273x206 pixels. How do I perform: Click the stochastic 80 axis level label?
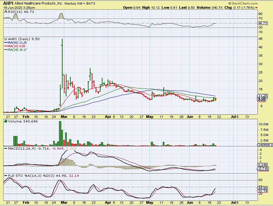pyautogui.click(x=260, y=180)
